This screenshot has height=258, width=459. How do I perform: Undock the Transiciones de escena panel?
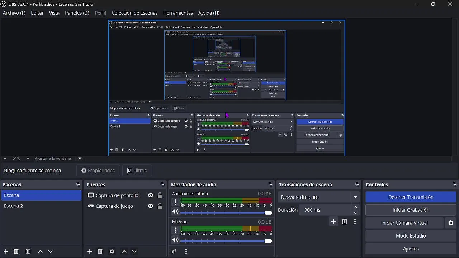point(357,185)
